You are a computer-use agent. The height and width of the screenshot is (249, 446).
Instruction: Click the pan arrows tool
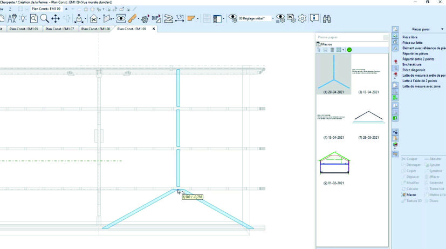(56, 18)
